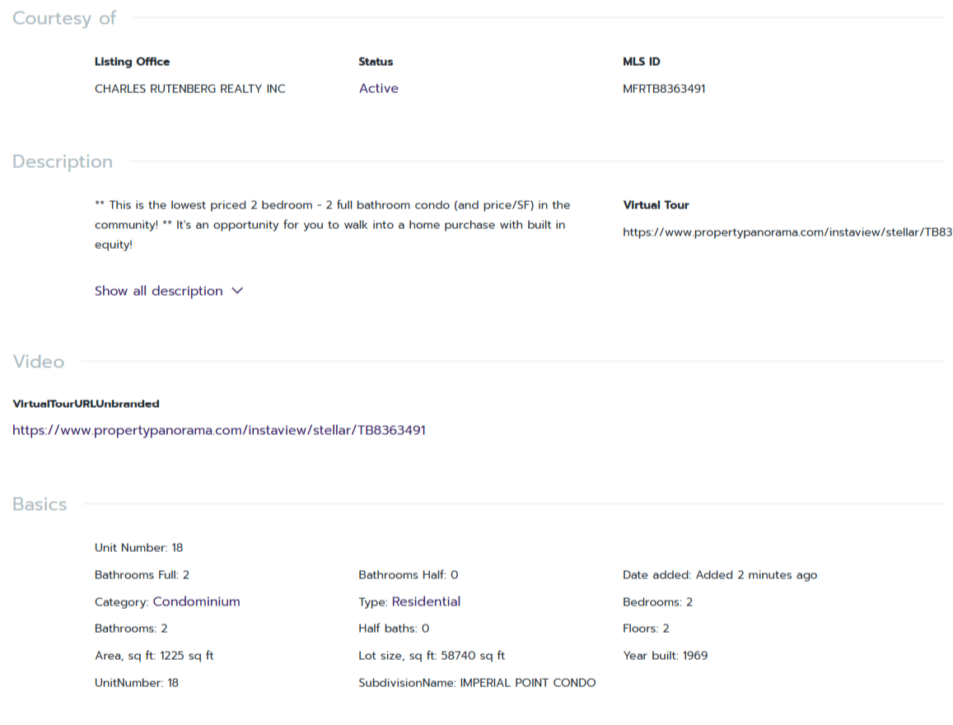The image size is (953, 725).
Task: Open the VirtualTourURLUnbranded propertypanorama link
Action: point(218,430)
